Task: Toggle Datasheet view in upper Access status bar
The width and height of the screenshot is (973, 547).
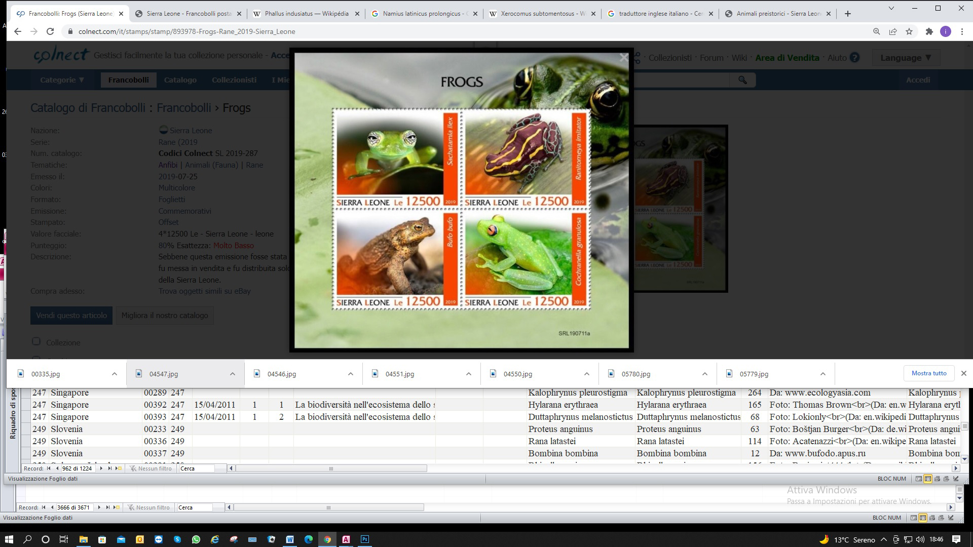Action: tap(927, 479)
